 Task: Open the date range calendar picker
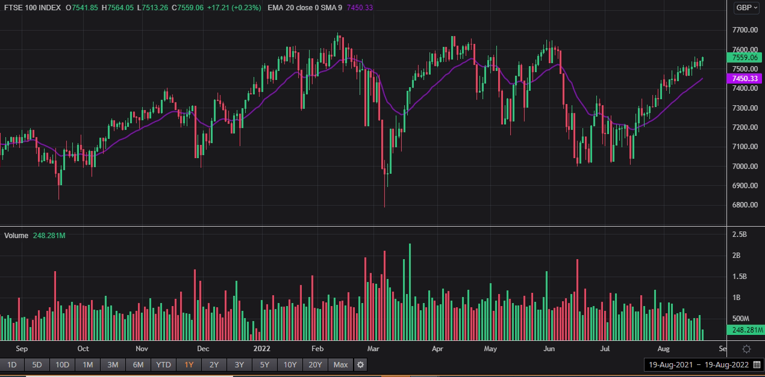tap(757, 364)
